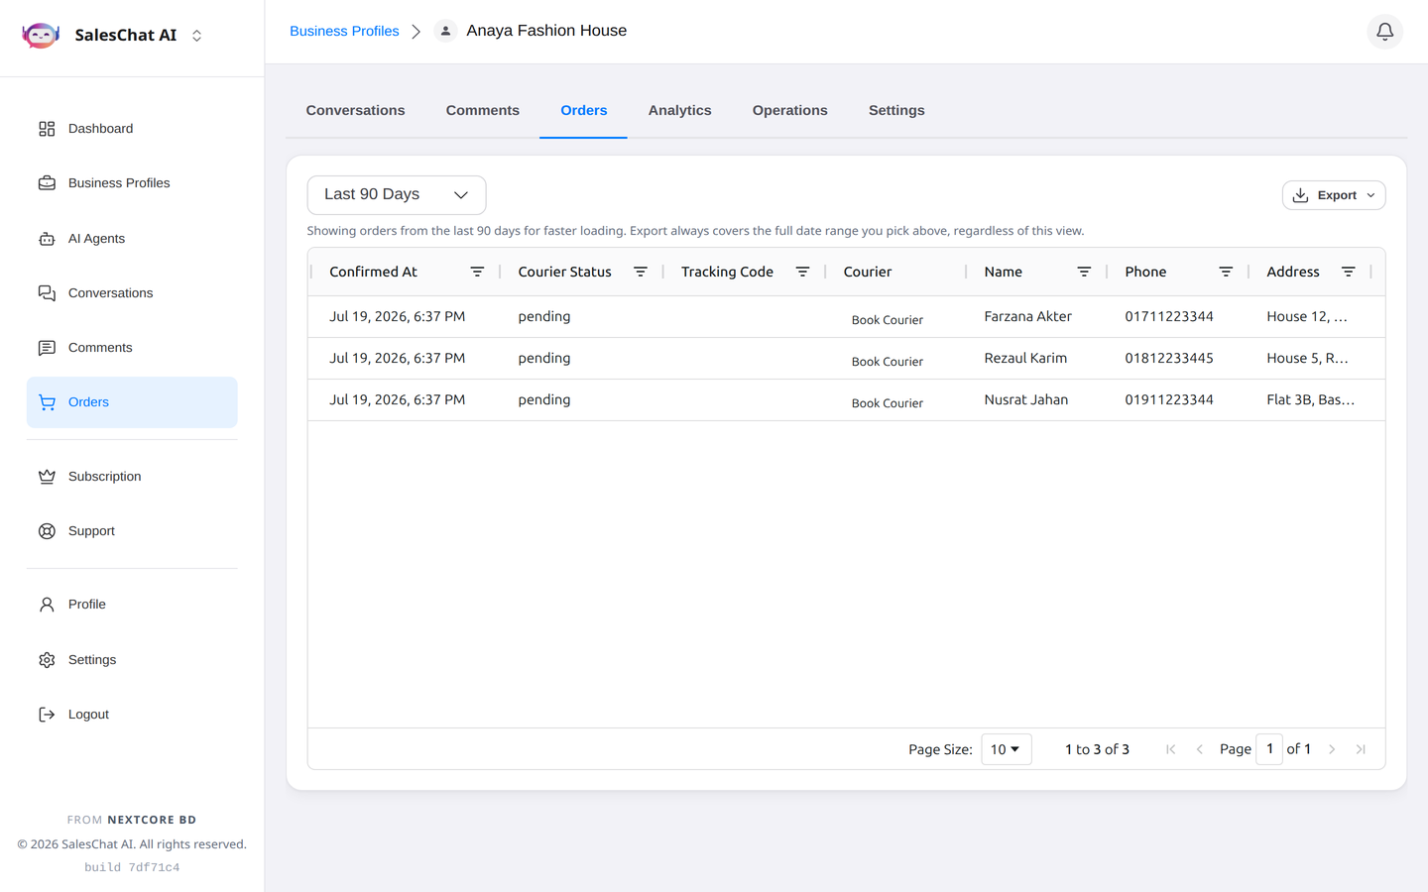Select the Orders tab

(x=583, y=111)
